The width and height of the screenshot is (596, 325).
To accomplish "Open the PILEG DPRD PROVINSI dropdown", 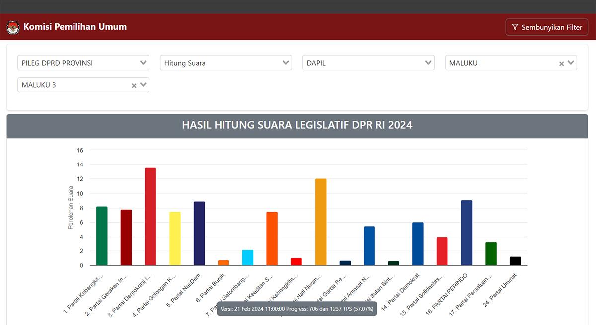I will click(83, 63).
